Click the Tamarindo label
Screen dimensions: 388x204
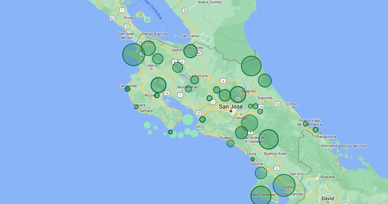[128, 86]
